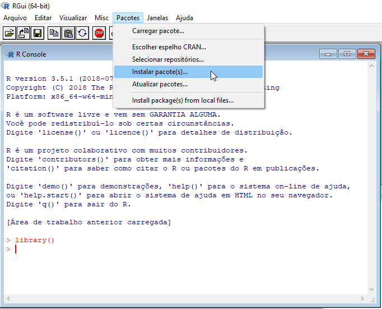Viewport: 382px width, 309px height.
Task: Open the Arquivo menu
Action: tap(15, 18)
